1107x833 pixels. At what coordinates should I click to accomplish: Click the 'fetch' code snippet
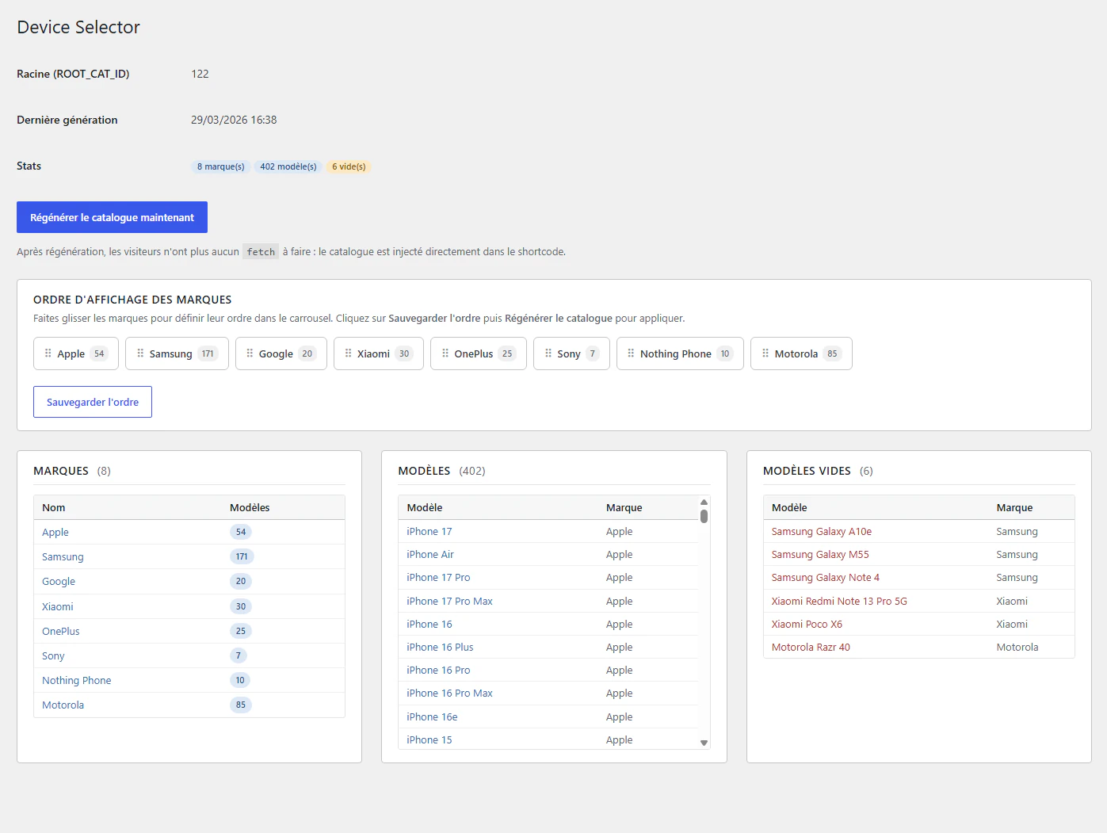(x=261, y=252)
